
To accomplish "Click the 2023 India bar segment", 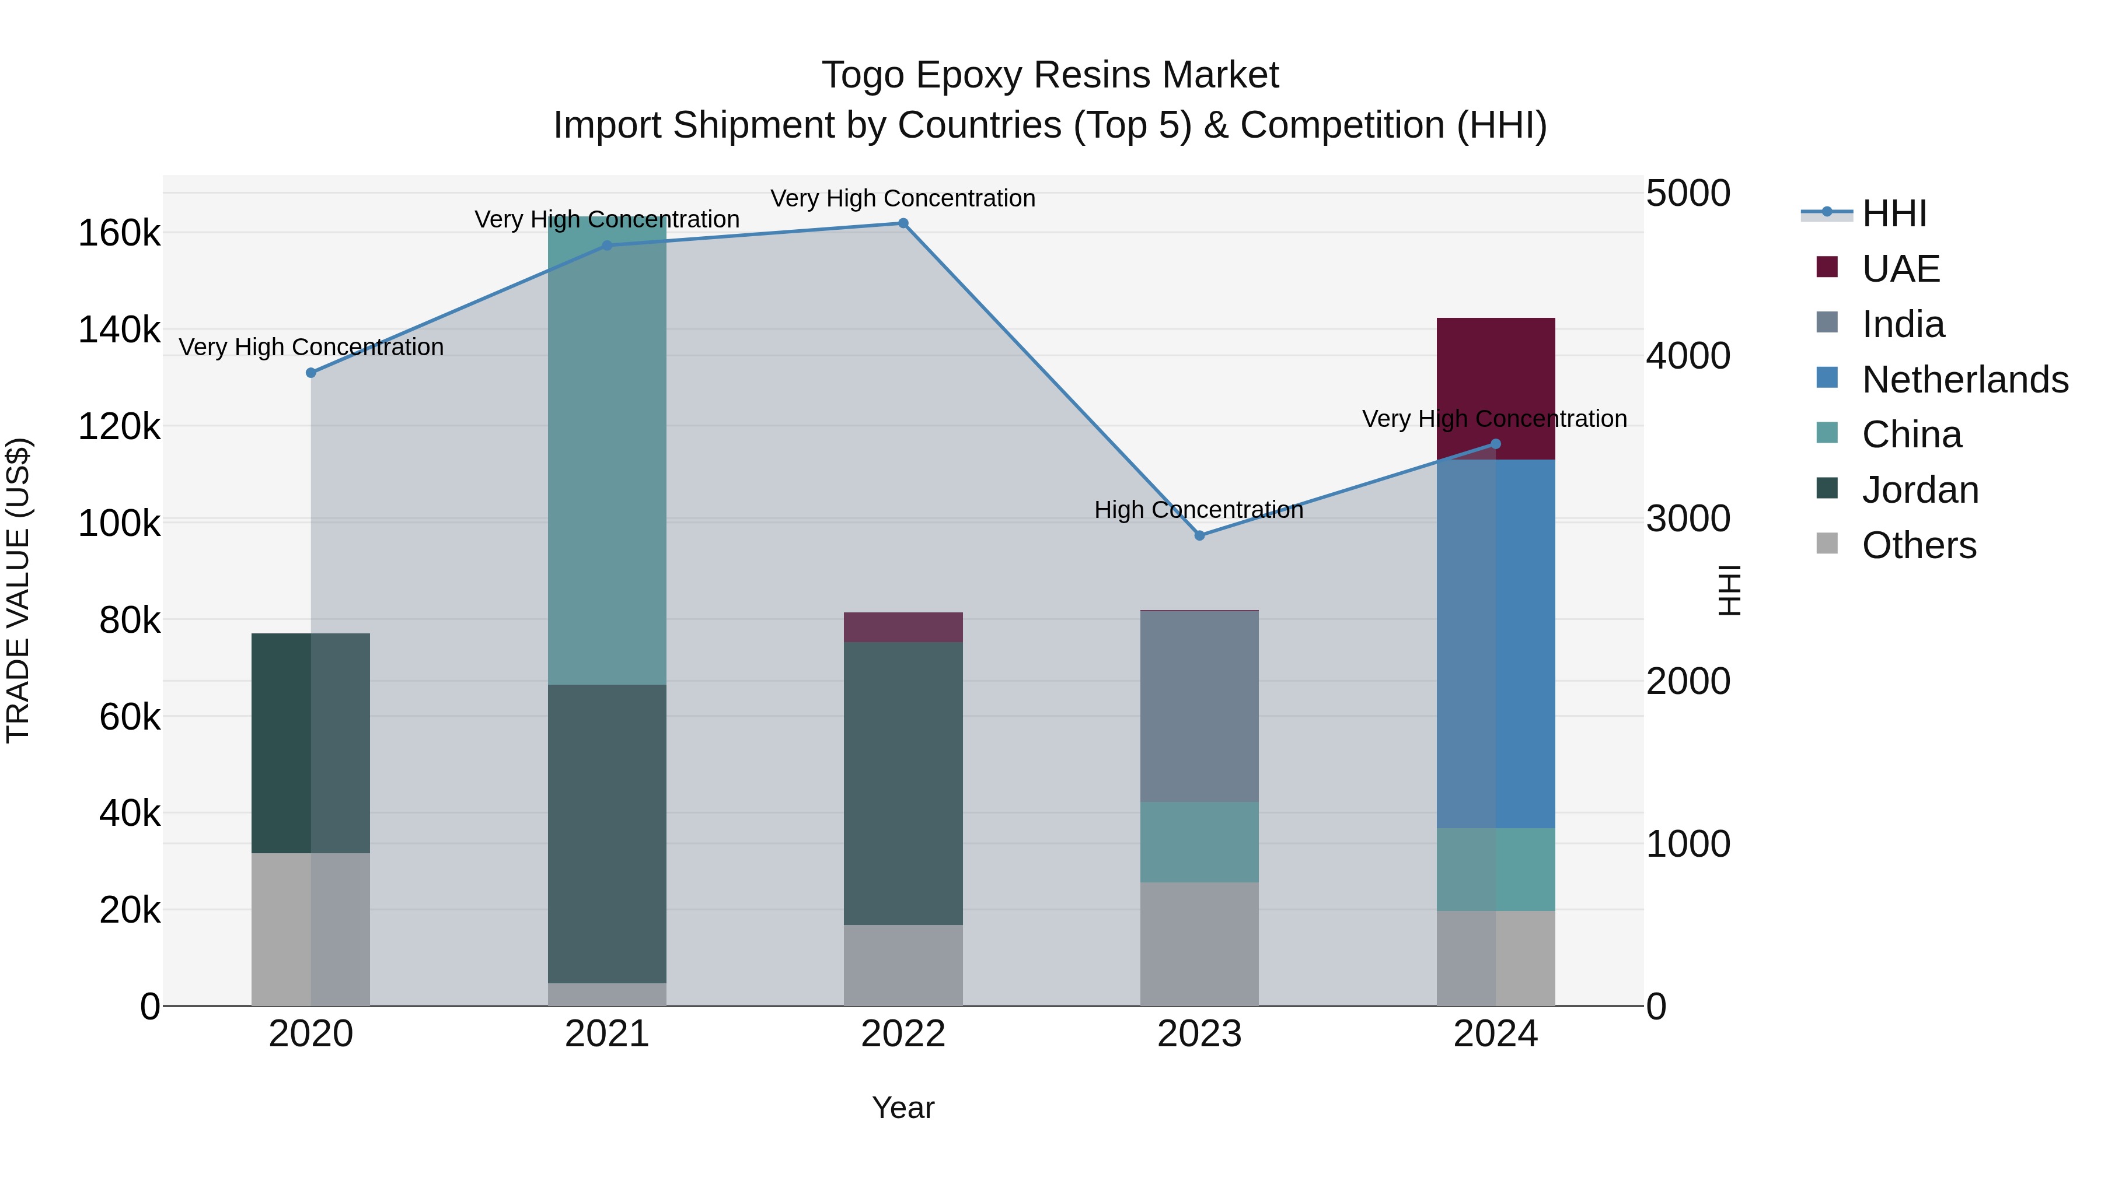I will (x=1199, y=707).
